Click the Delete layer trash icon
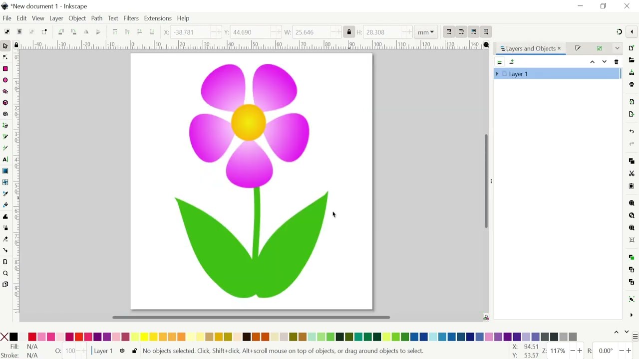The width and height of the screenshot is (639, 359). pyautogui.click(x=616, y=62)
